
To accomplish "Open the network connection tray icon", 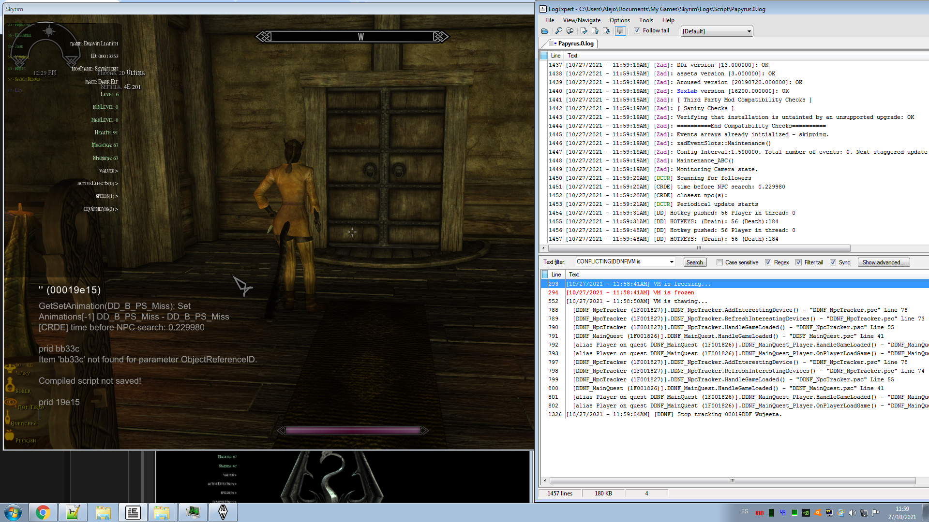I will (x=864, y=513).
